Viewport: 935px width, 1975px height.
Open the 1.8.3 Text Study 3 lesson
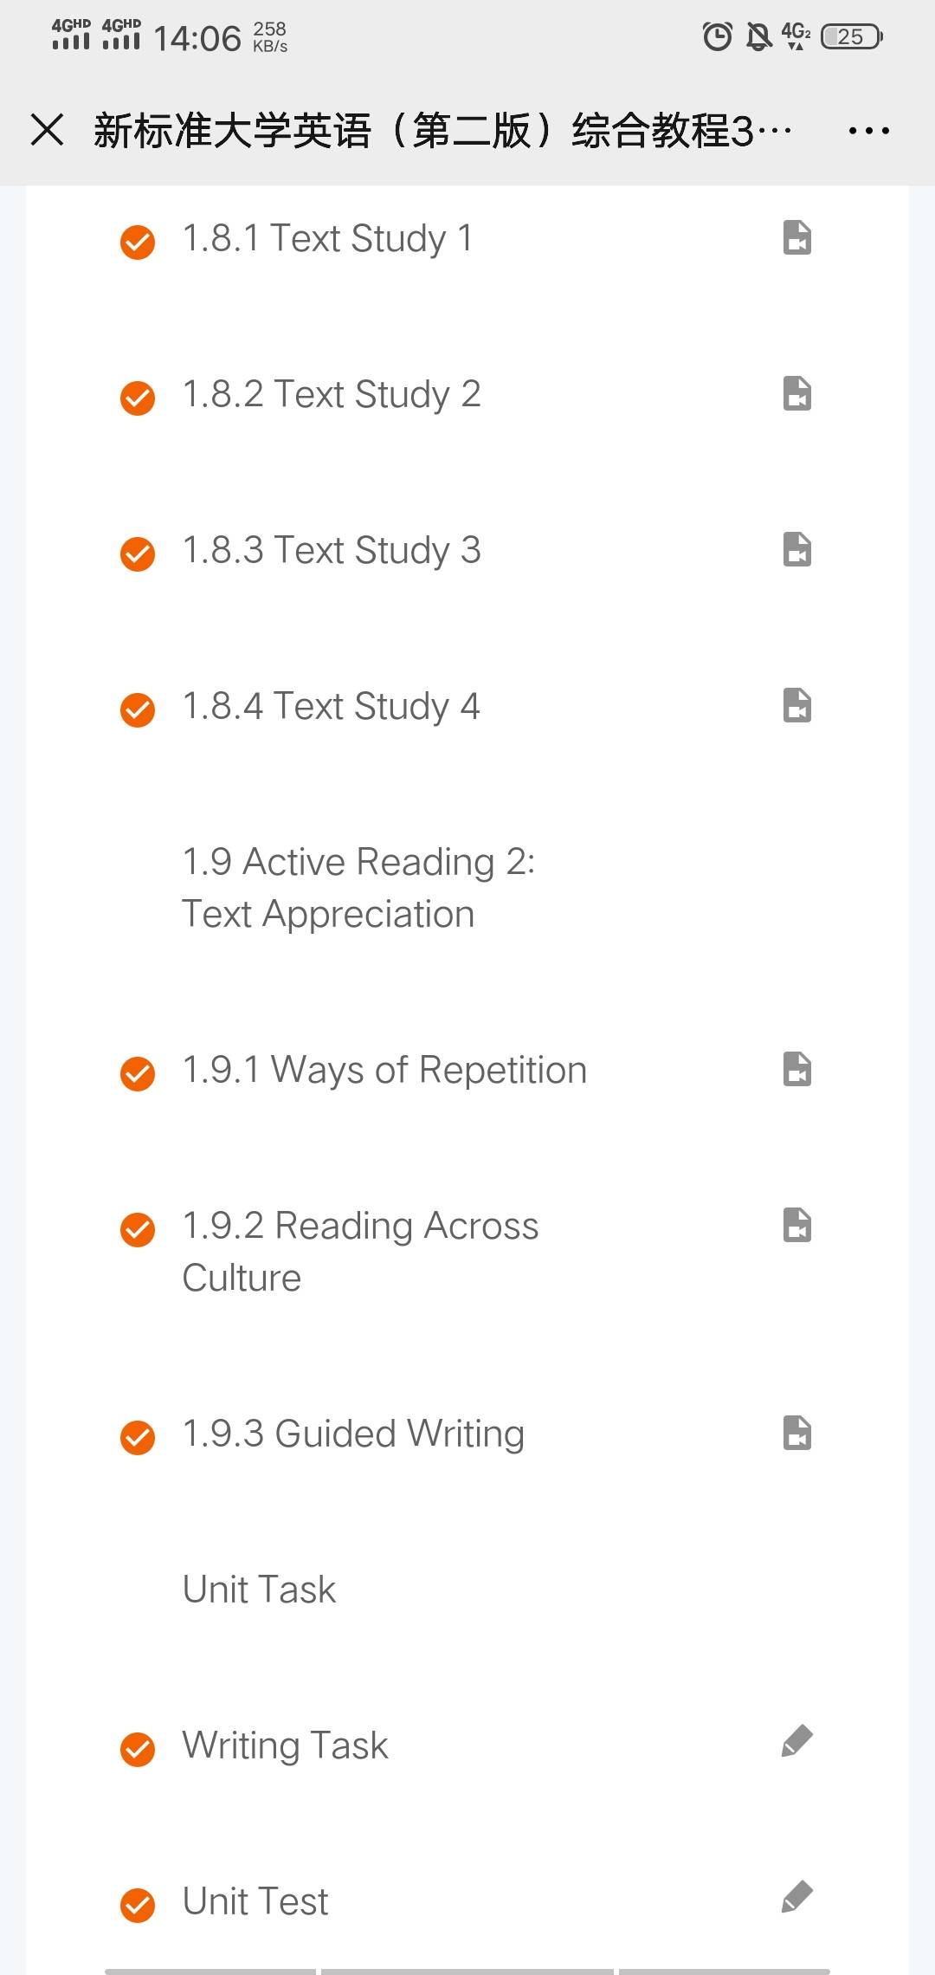(x=331, y=550)
